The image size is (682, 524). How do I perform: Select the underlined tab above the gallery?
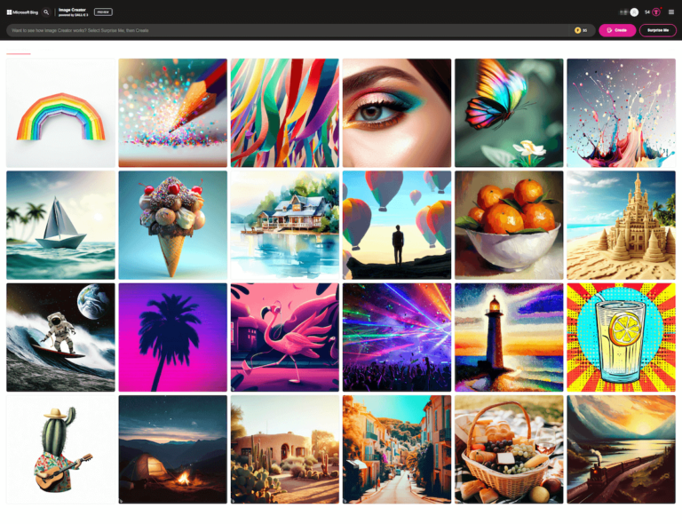click(x=19, y=52)
